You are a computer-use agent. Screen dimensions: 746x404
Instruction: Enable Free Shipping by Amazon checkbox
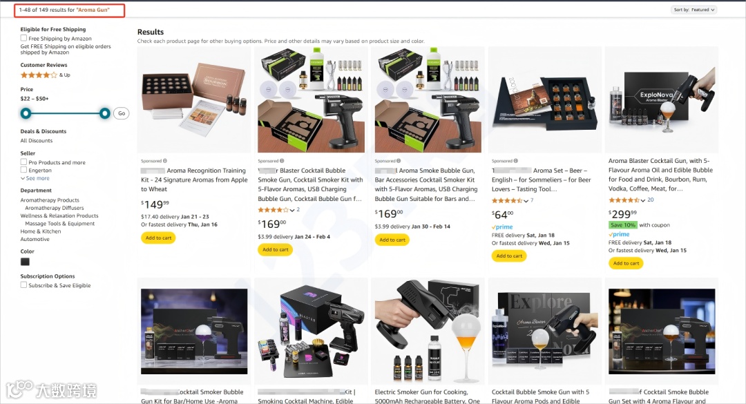coord(23,38)
